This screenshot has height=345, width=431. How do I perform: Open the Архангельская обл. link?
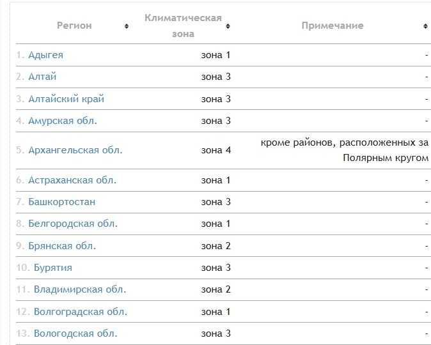point(75,150)
